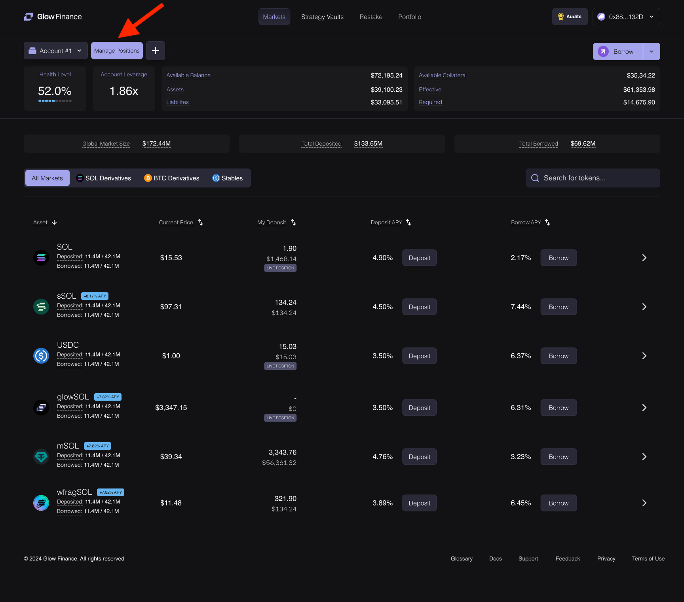Viewport: 684px width, 602px height.
Task: Expand the dropdown arrow beside top Borrow
Action: pyautogui.click(x=652, y=51)
